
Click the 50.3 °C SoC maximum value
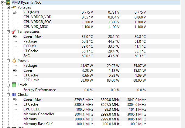pos(140,56)
